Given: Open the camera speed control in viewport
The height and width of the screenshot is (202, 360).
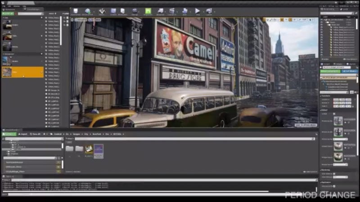Looking at the screenshot, I should 310,20.
